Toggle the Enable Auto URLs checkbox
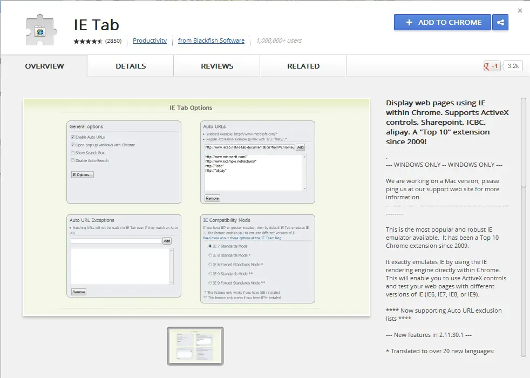The width and height of the screenshot is (530, 378). coord(73,137)
